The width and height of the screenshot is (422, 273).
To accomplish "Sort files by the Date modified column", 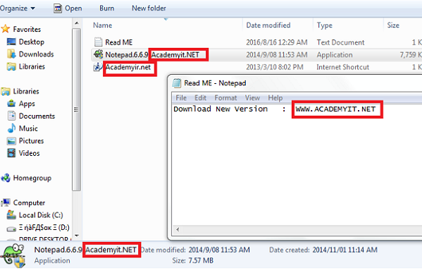I will coord(268,25).
